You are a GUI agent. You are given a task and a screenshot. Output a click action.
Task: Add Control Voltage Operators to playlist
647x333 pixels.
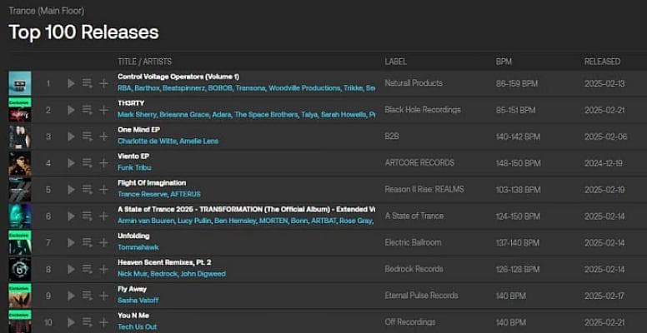[x=103, y=83]
